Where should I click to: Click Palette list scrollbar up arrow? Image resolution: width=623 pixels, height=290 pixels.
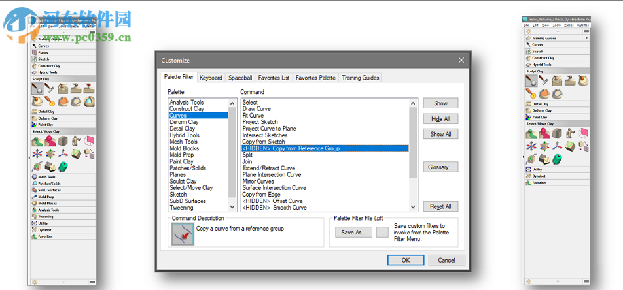pos(233,103)
